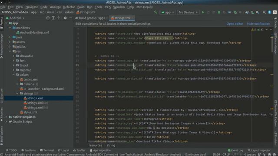Click the Debug app bug icon
The width and height of the screenshot is (278, 156).
coord(219,12)
